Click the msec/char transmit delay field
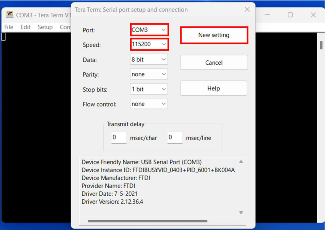The image size is (325, 230). click(119, 138)
